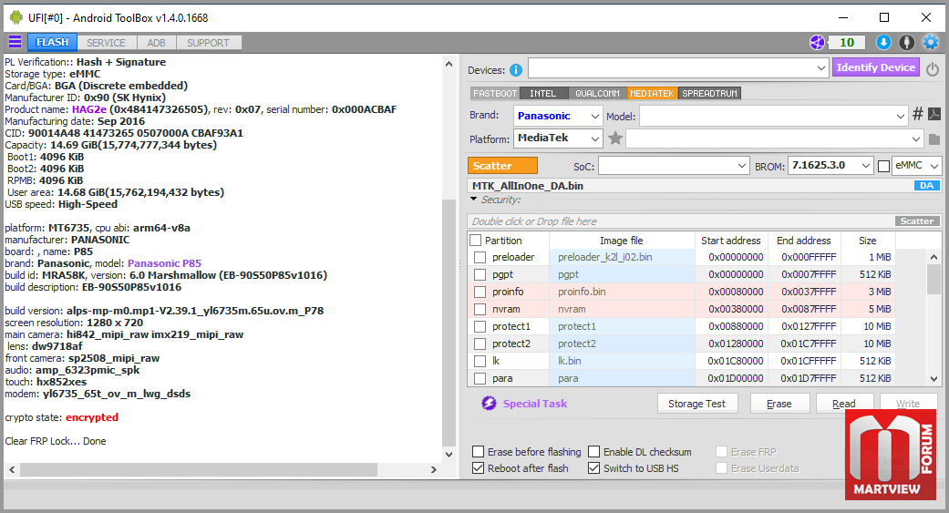
Task: Click the blue download update icon
Action: point(883,42)
